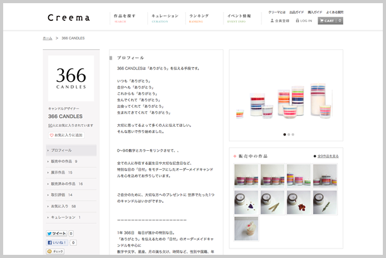Open the jar with green sprig thumbnail
This screenshot has width=386, height=258.
point(325,202)
